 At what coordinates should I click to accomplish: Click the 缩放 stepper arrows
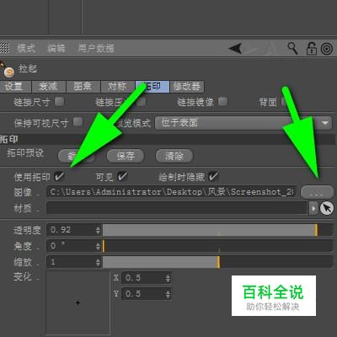pos(98,262)
